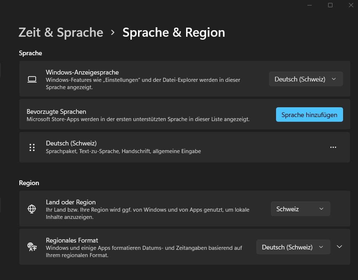Minimize the Settings window
Image resolution: width=358 pixels, height=280 pixels.
click(x=309, y=5)
